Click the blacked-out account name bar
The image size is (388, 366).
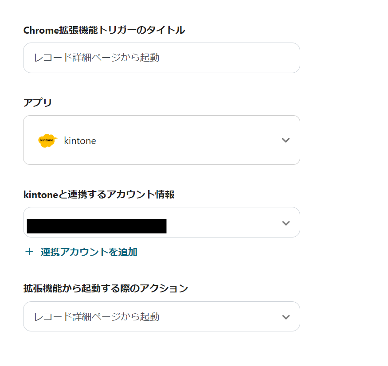click(96, 226)
